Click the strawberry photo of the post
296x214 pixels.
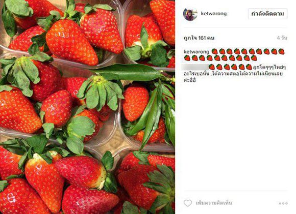87,107
